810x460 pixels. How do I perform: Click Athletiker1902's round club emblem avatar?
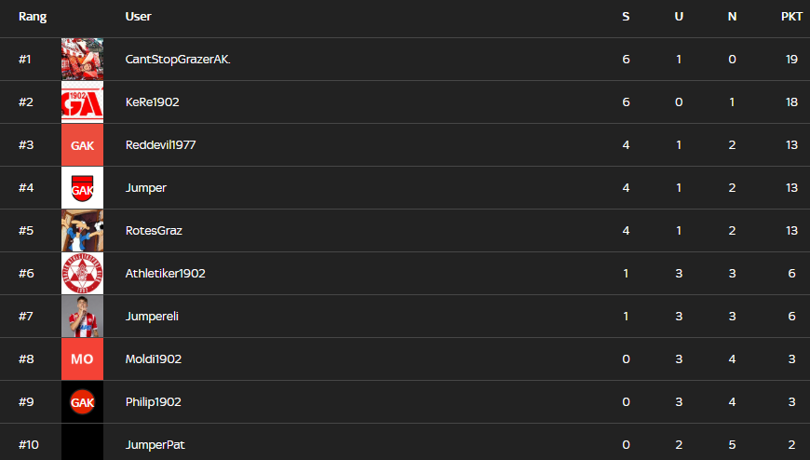[x=82, y=274]
